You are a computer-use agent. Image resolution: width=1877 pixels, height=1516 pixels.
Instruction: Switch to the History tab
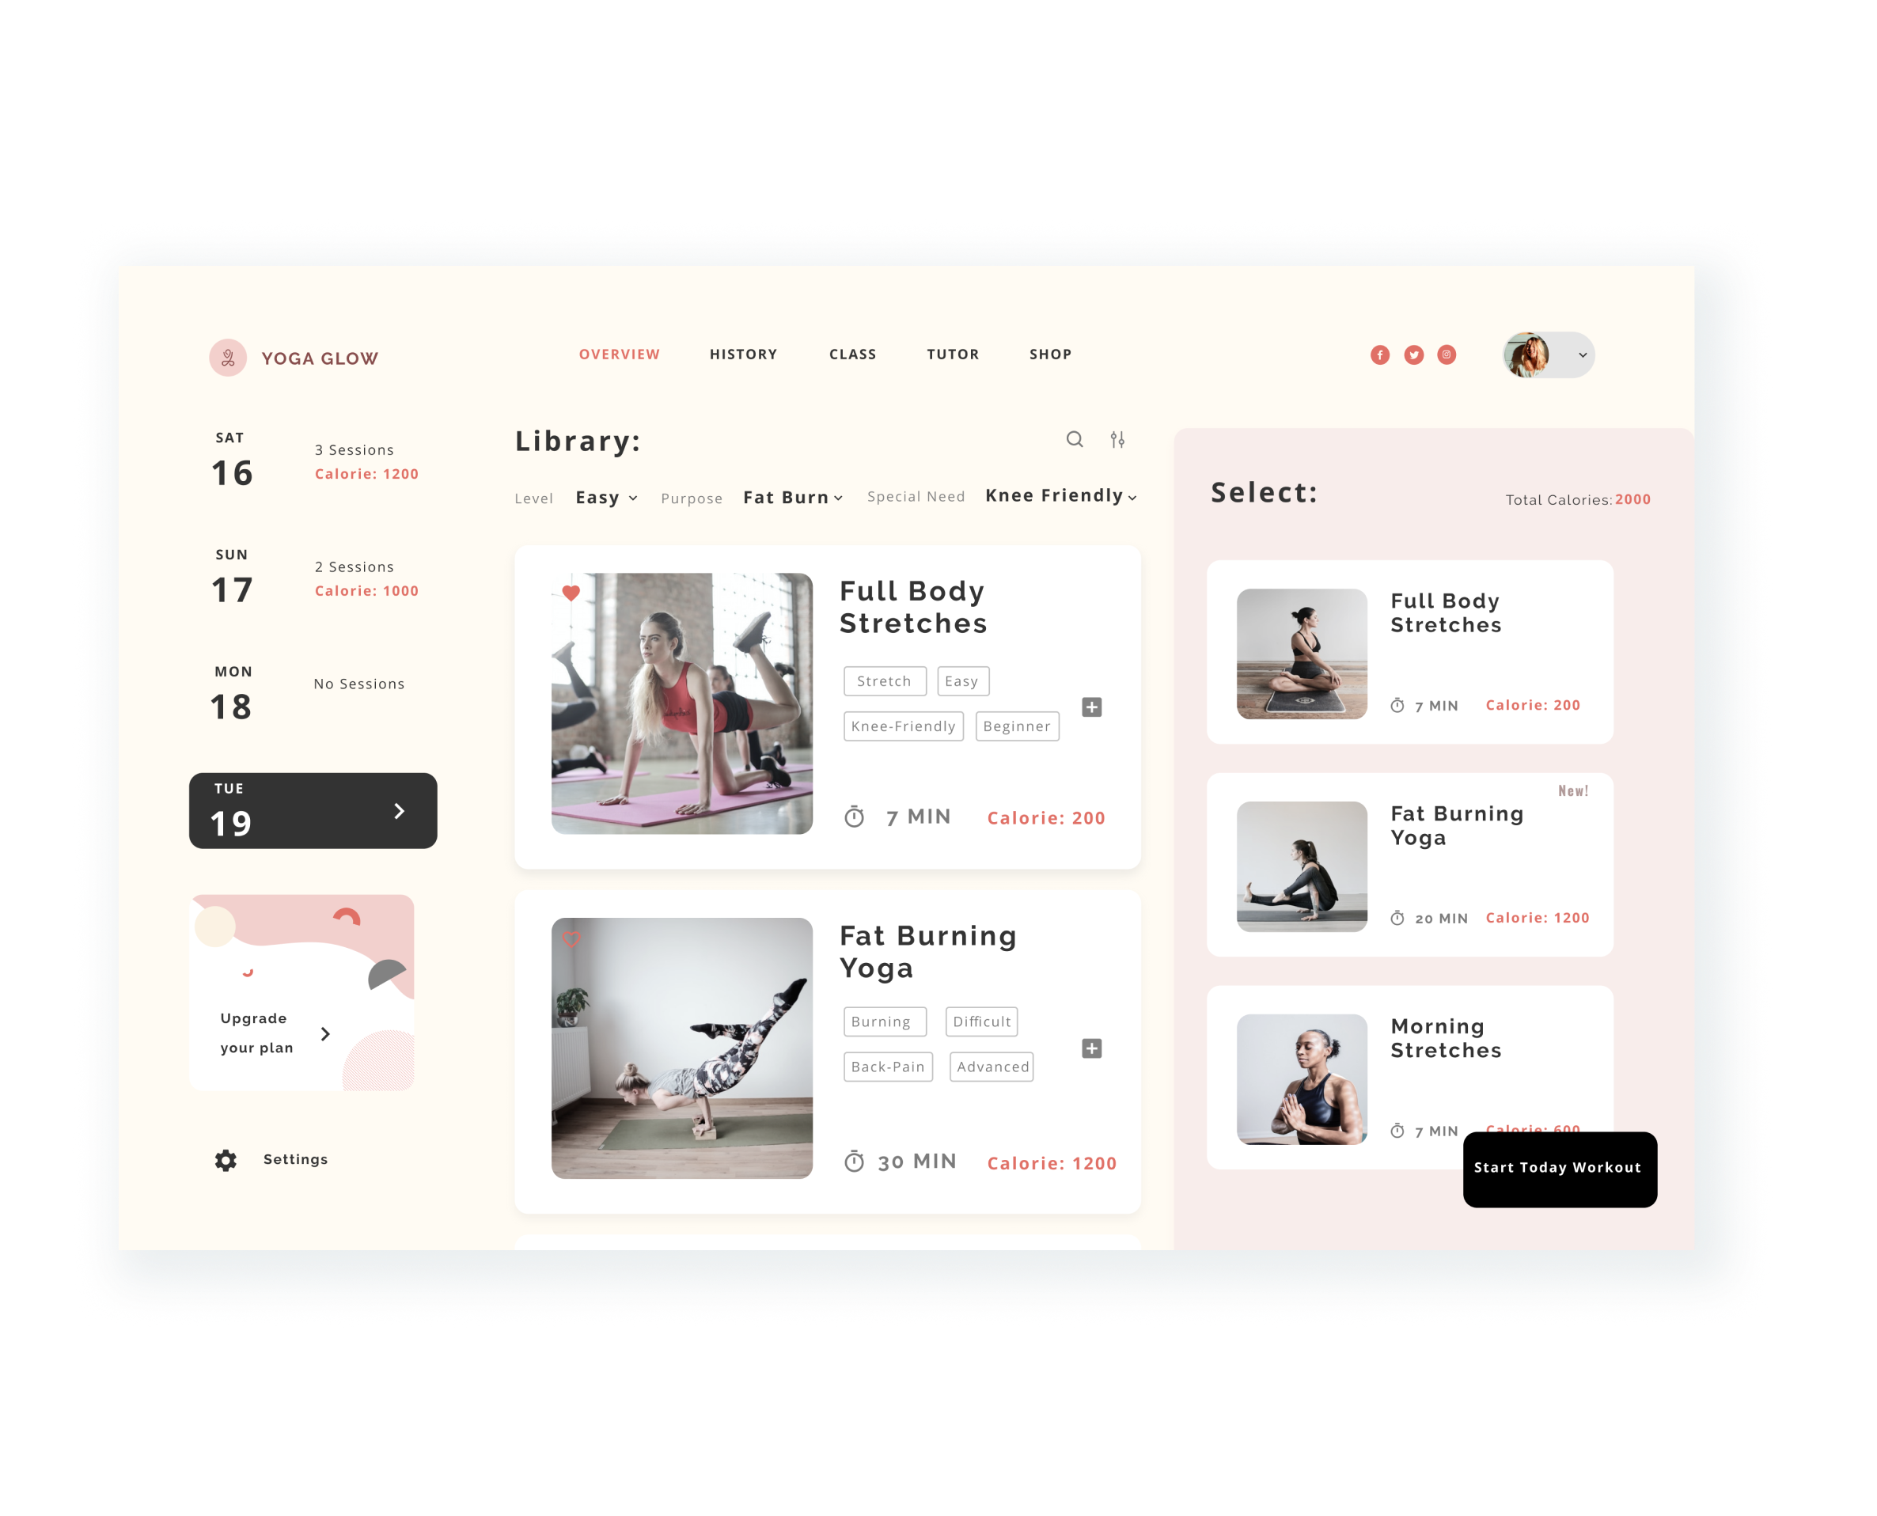point(743,354)
